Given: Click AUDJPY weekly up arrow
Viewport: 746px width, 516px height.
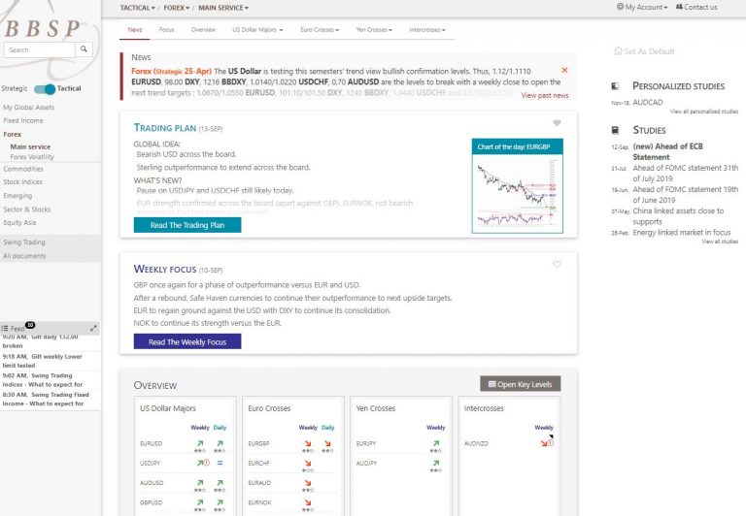Looking at the screenshot, I should coord(436,463).
